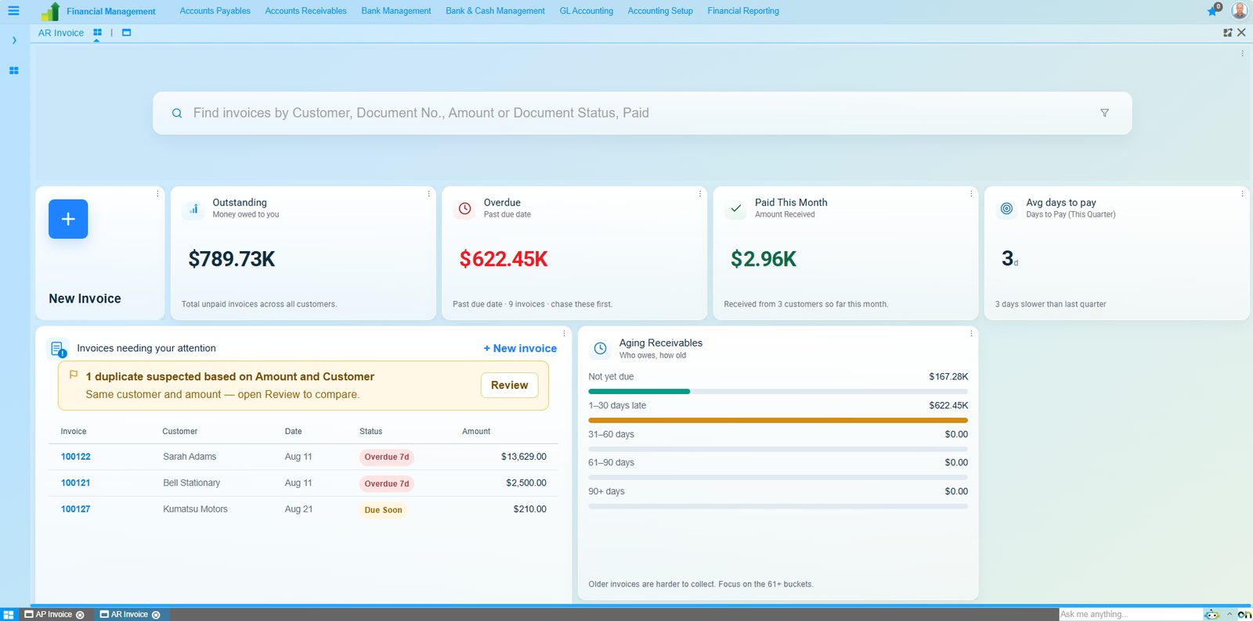Viewport: 1253px width, 621px height.
Task: Click the Review duplicate button
Action: tap(509, 385)
